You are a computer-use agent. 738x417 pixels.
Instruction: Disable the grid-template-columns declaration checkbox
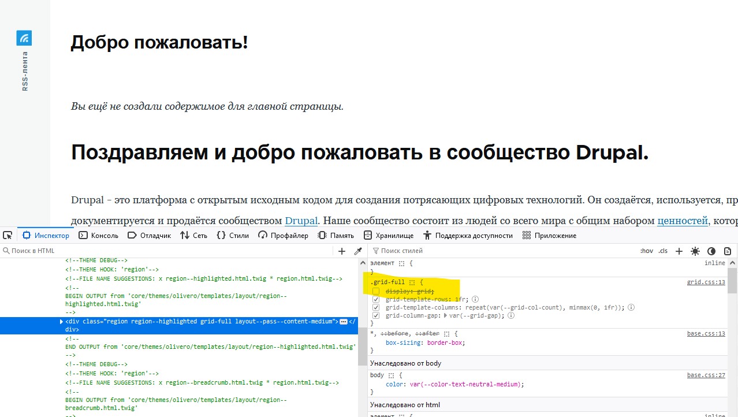pyautogui.click(x=376, y=307)
